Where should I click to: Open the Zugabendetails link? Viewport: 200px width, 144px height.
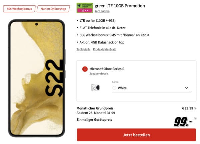99,73
